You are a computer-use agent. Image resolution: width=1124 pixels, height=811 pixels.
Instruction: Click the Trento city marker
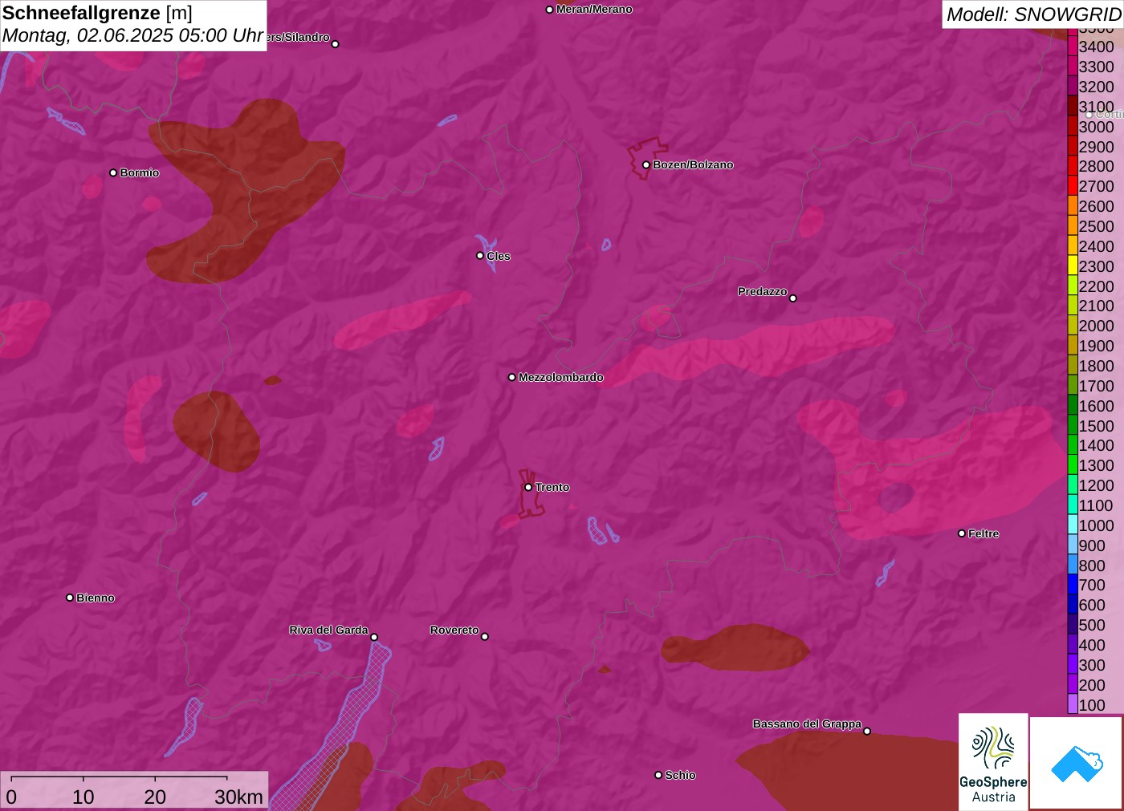pos(528,487)
